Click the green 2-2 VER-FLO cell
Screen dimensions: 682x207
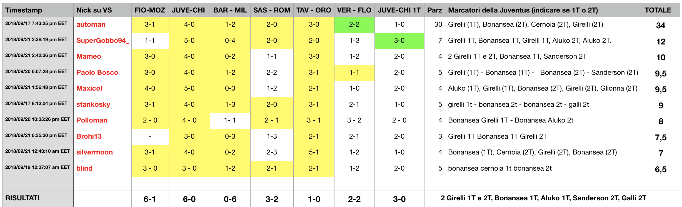tap(354, 25)
